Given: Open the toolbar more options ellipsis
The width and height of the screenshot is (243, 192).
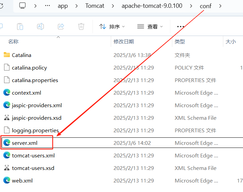Looking at the screenshot, I should tap(180, 26).
